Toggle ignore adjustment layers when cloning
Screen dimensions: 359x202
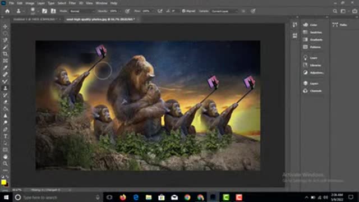243,11
